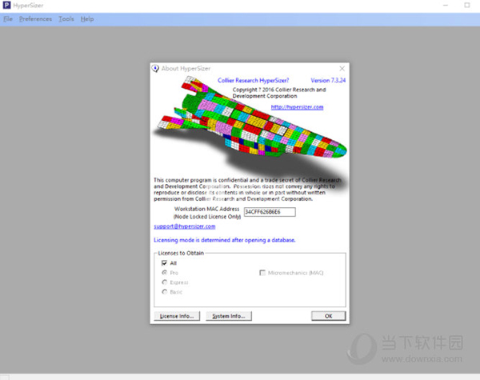
Task: Click the System Info... button
Action: pyautogui.click(x=229, y=316)
